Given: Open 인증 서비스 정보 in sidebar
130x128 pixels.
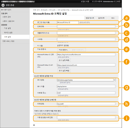Looking at the screenshot, I should (x=8, y=41).
